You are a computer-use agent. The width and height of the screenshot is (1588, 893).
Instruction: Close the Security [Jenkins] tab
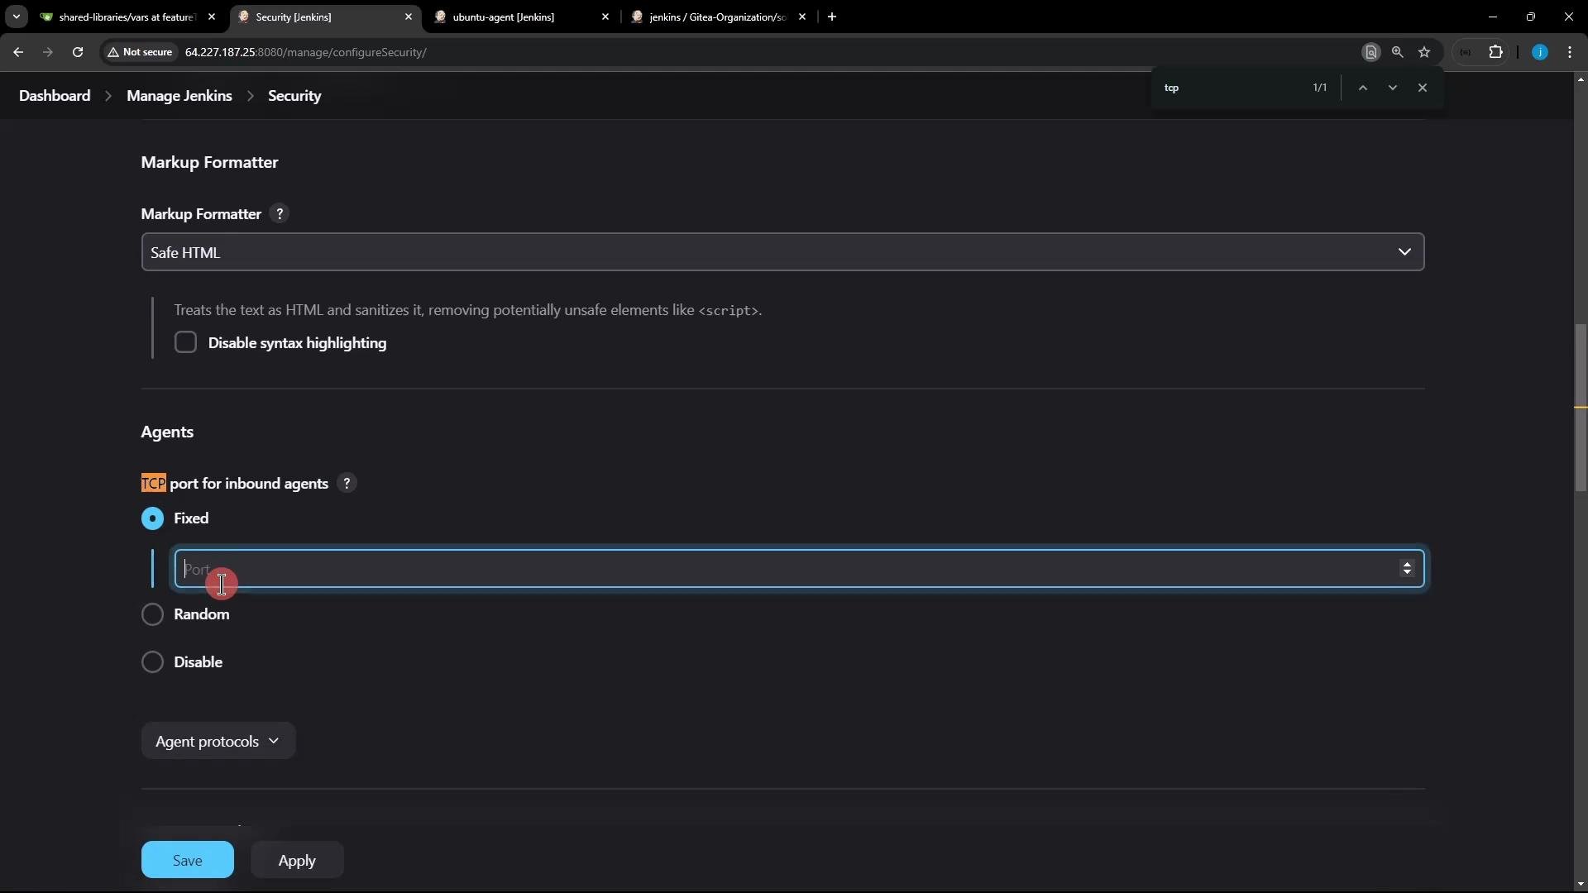(409, 17)
